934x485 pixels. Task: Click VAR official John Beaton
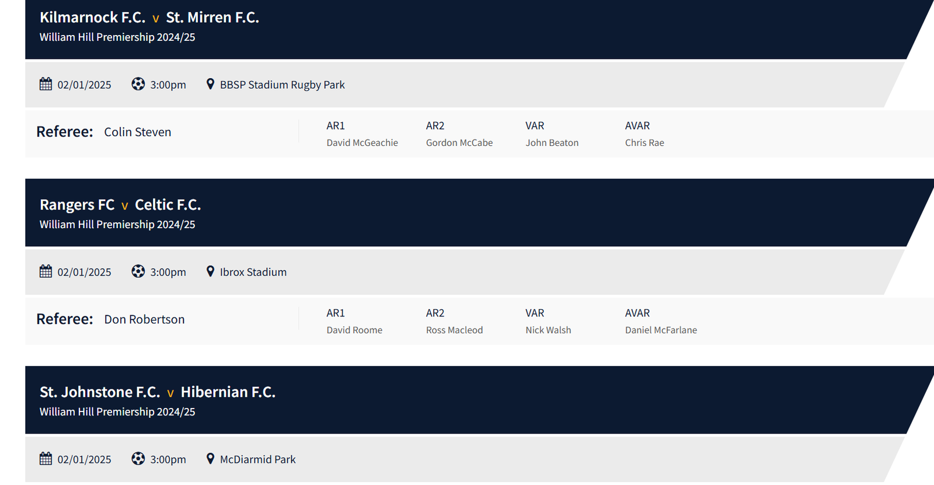click(552, 142)
